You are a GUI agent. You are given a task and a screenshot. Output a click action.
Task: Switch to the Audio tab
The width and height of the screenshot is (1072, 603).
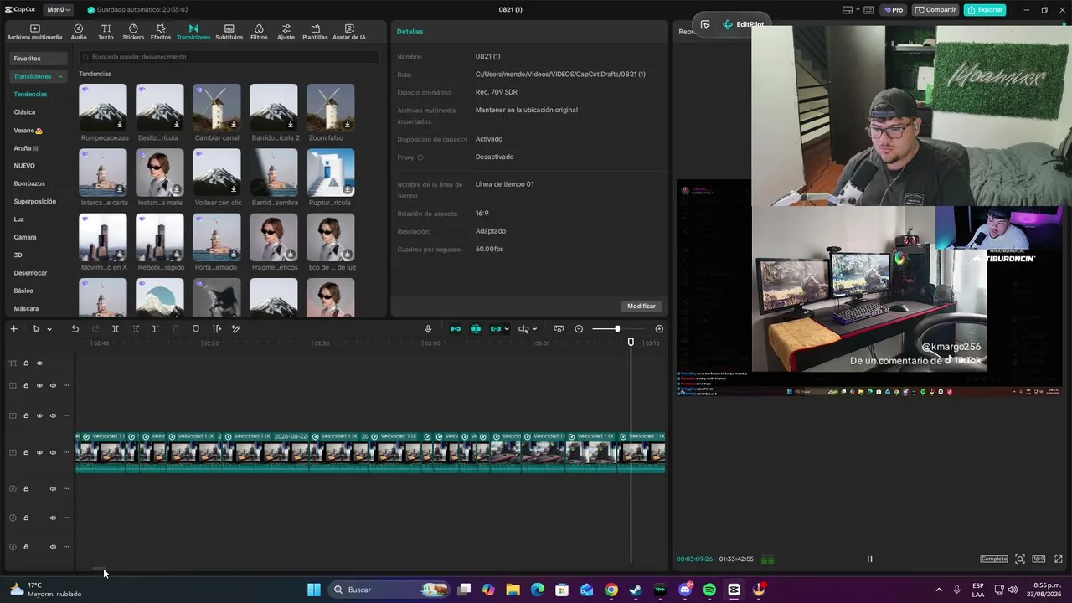click(79, 32)
